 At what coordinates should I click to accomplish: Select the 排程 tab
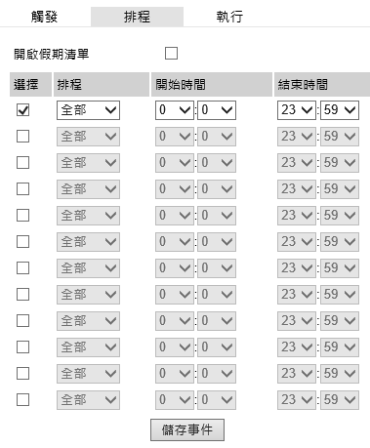137,17
